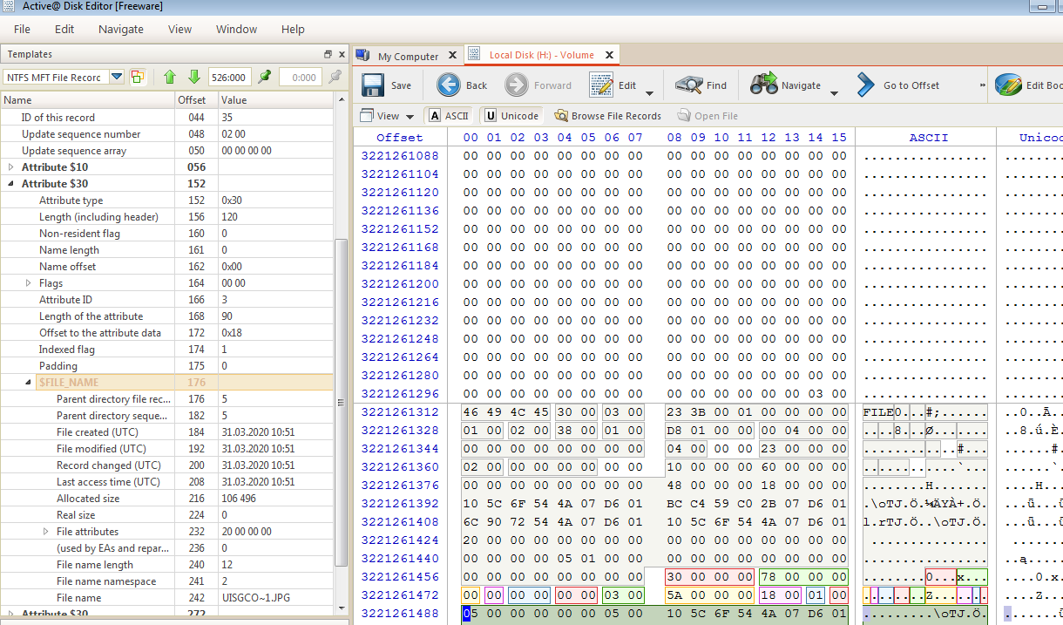Open the View dropdown
The image size is (1063, 625).
coord(386,115)
